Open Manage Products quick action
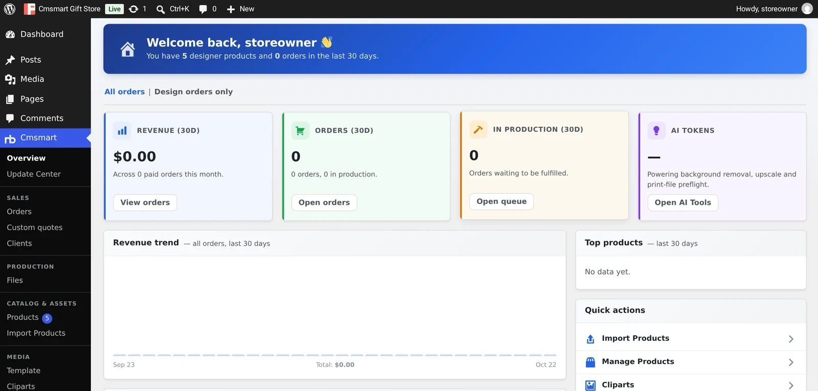The height and width of the screenshot is (391, 818). [x=691, y=362]
